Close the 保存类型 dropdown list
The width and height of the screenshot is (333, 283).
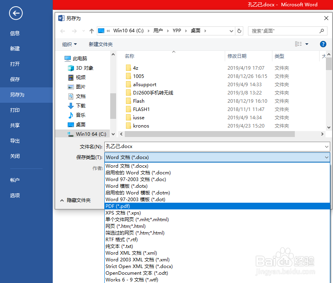[327, 157]
